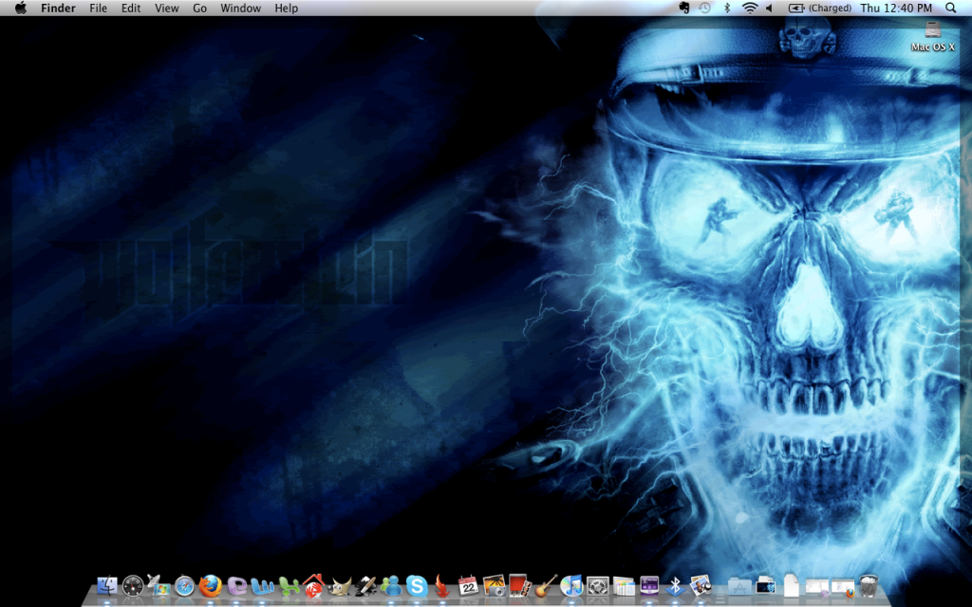
Task: Launch GarageBand guitar icon
Action: [x=545, y=586]
